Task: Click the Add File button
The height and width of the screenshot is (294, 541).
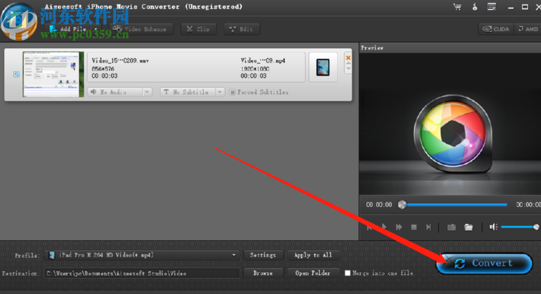Action: (68, 29)
